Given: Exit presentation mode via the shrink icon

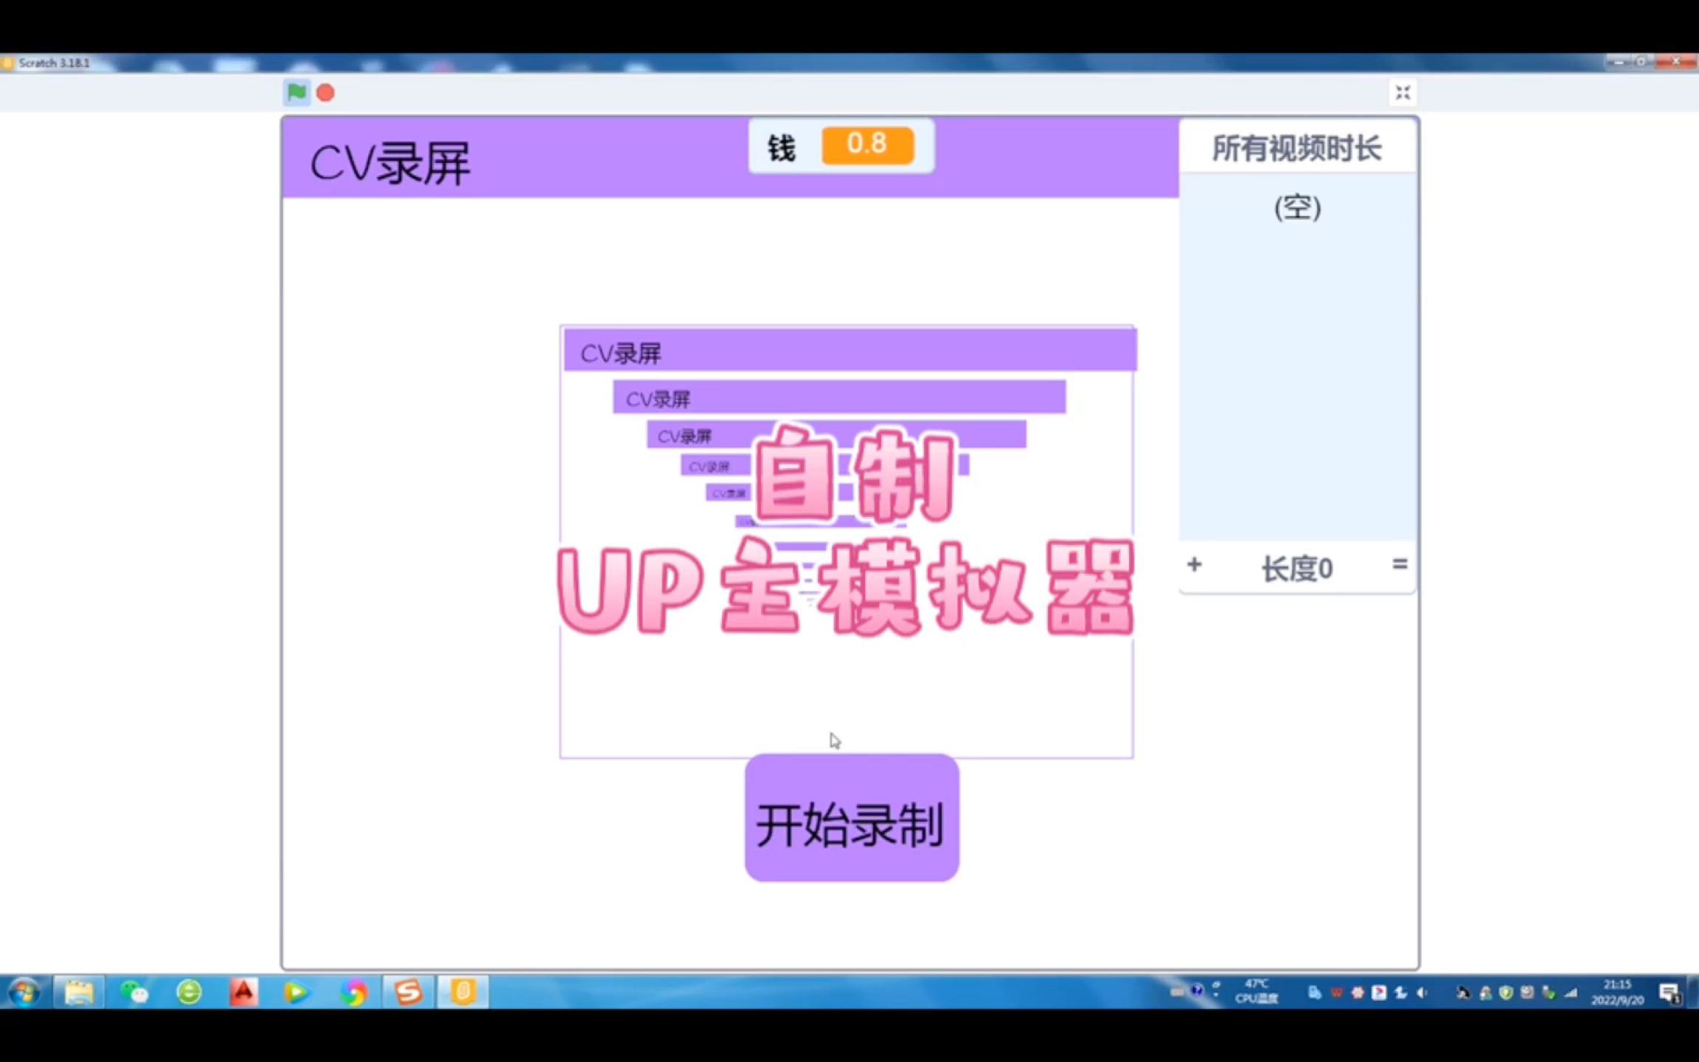Looking at the screenshot, I should [x=1403, y=92].
